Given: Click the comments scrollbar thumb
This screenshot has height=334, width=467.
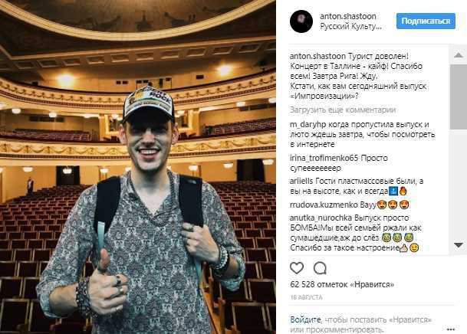Looking at the screenshot, I should coord(459,97).
